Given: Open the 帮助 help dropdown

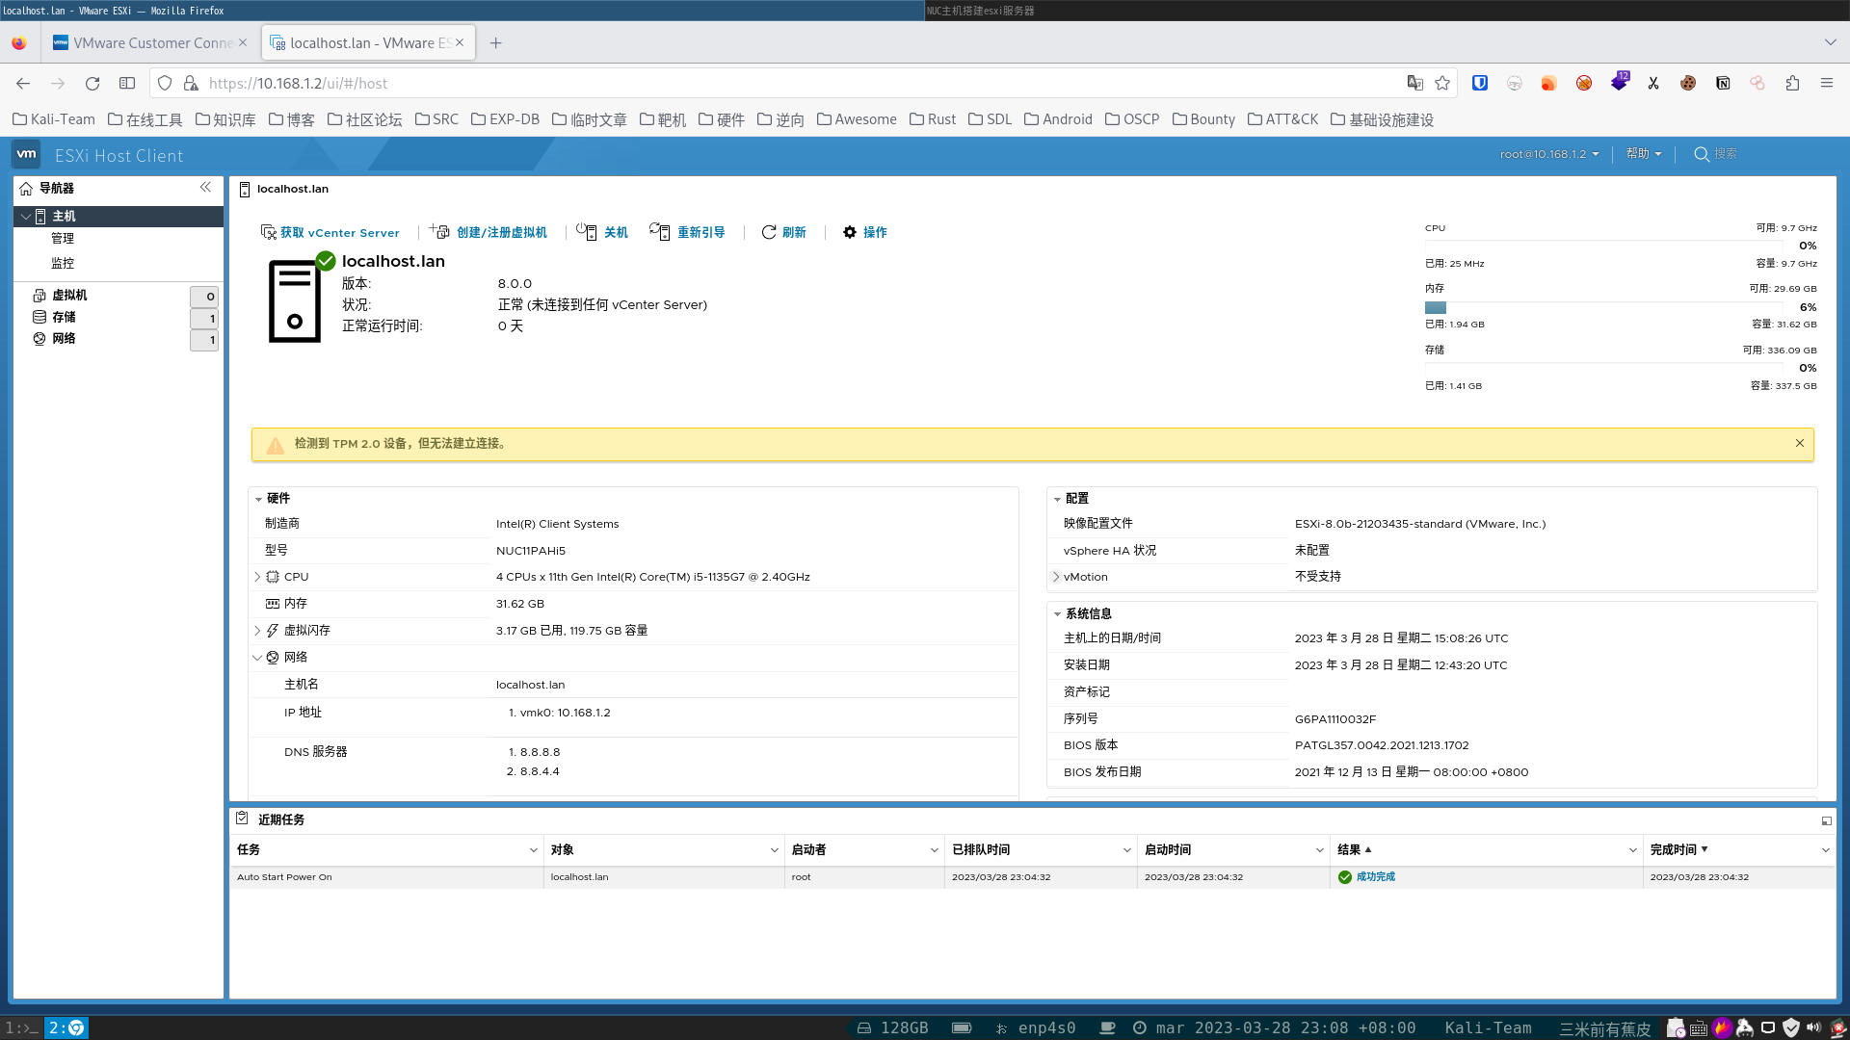Looking at the screenshot, I should click(x=1644, y=154).
